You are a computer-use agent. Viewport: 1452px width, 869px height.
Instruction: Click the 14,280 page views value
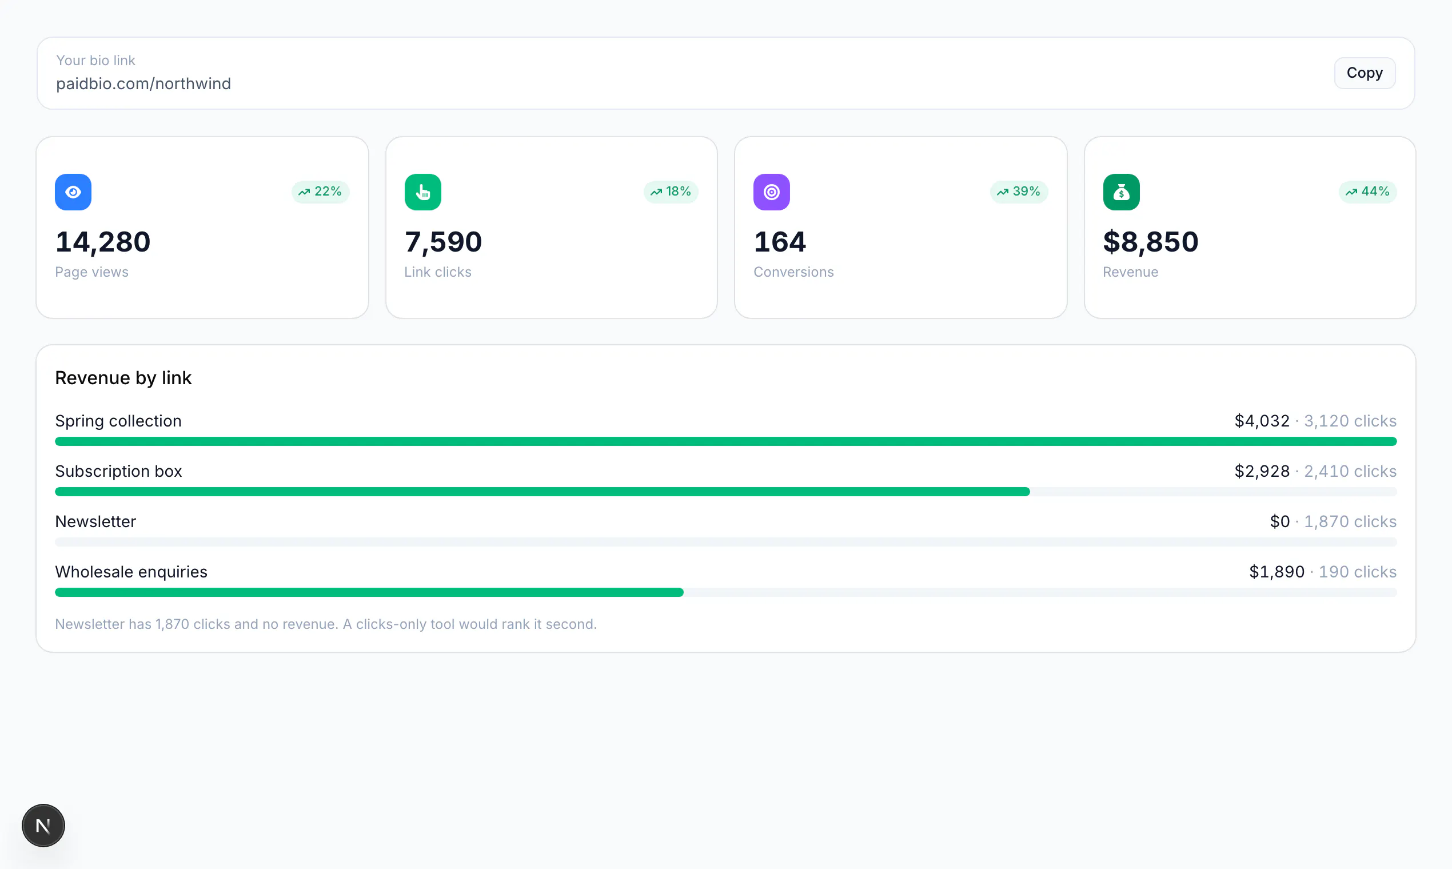103,242
